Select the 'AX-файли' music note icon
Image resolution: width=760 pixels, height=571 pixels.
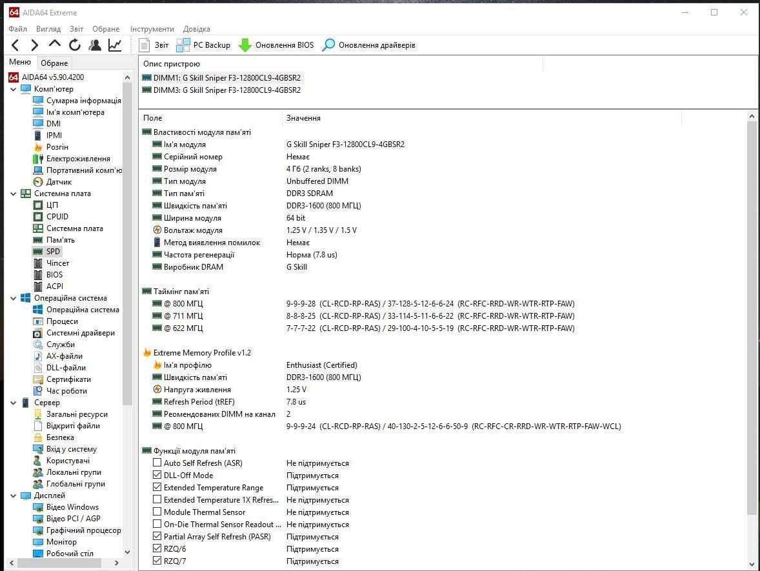coord(38,356)
